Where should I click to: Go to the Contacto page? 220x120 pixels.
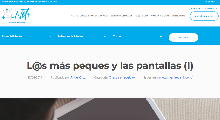click(x=178, y=16)
